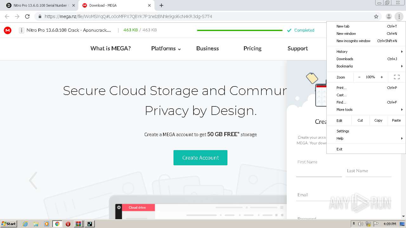
Task: Click the URL address bar
Action: tap(203, 16)
